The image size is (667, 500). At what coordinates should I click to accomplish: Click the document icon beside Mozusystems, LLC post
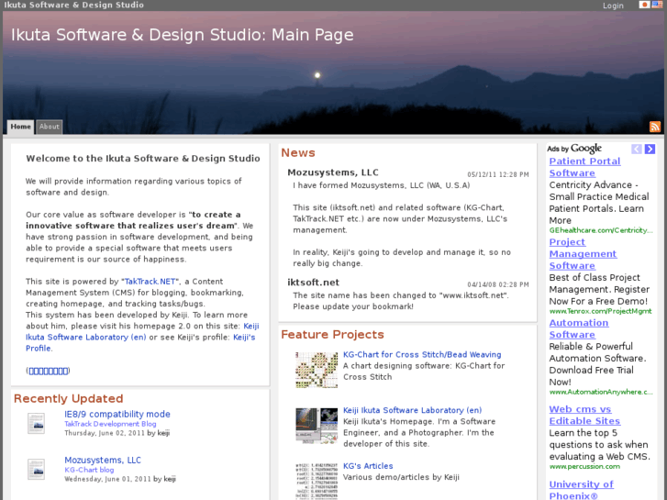(x=36, y=469)
